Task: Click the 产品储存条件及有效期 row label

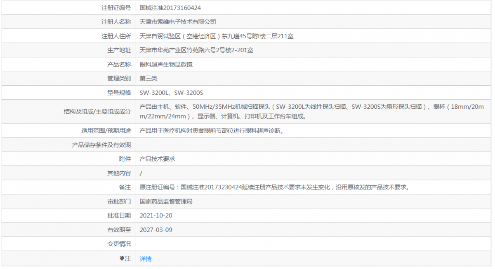Action: (101, 145)
